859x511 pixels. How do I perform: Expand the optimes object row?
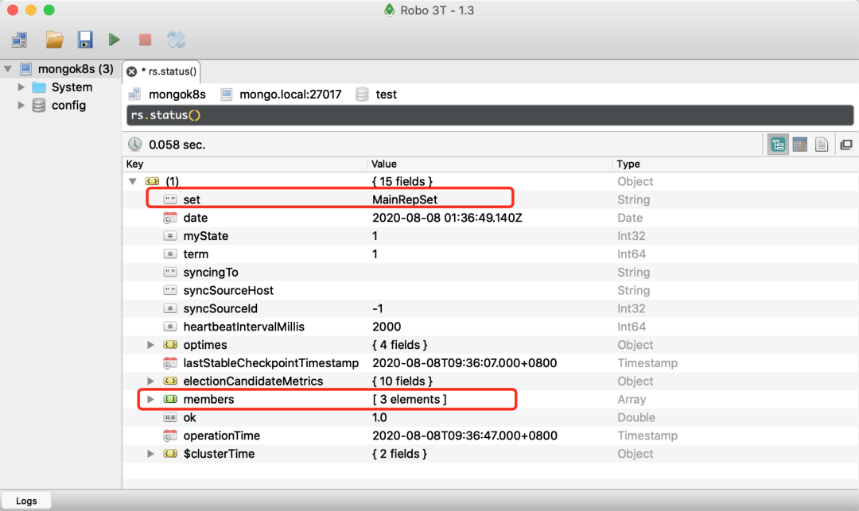150,345
